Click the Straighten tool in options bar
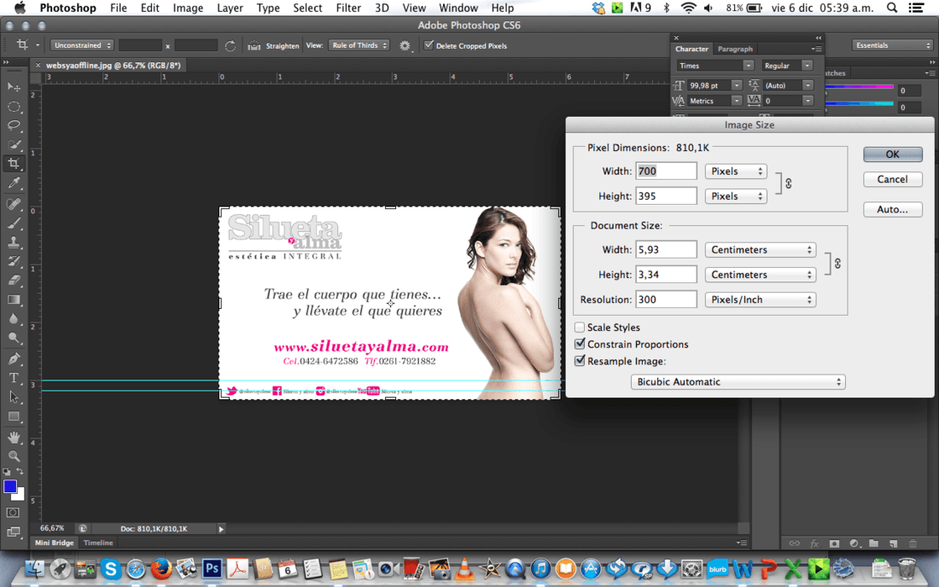This screenshot has height=587, width=939. click(x=273, y=45)
